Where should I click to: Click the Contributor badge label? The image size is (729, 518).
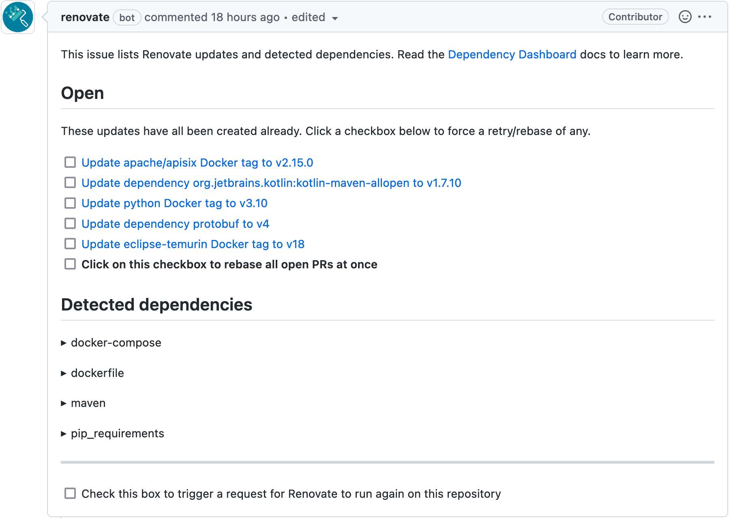click(x=635, y=17)
